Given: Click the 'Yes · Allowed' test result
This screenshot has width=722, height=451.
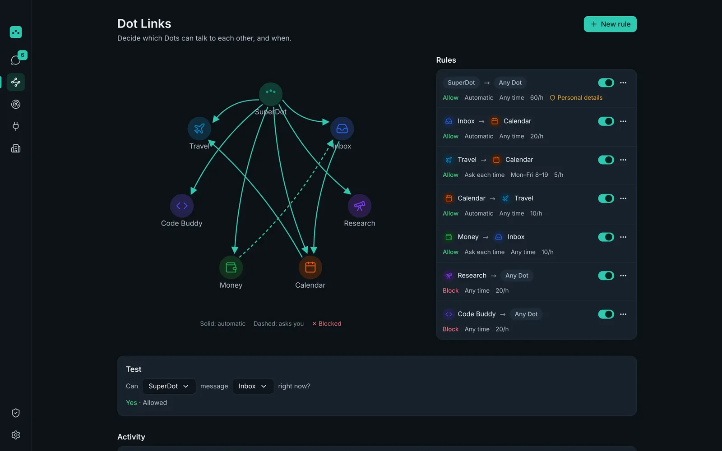Looking at the screenshot, I should point(146,403).
